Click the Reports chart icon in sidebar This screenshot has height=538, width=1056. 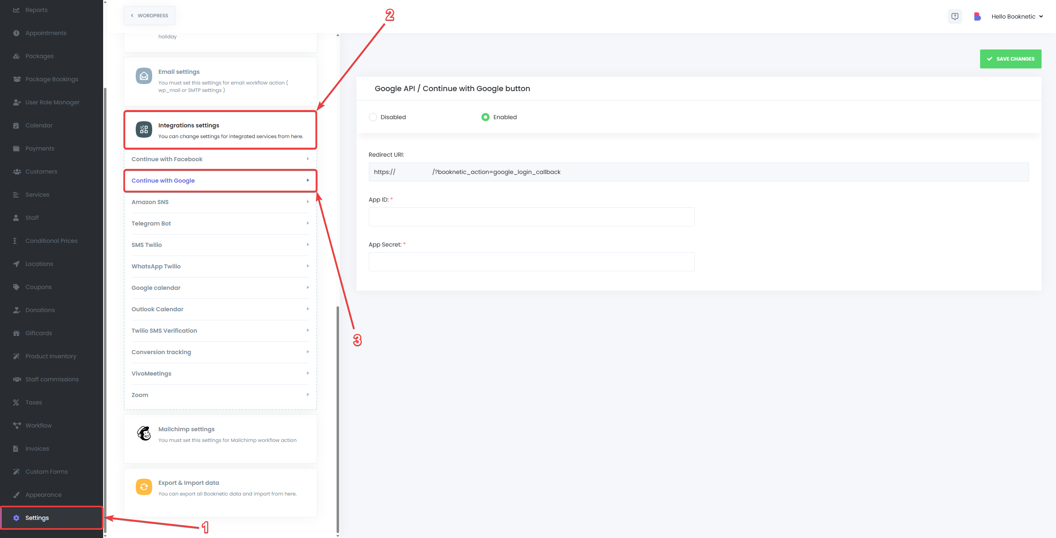(16, 10)
